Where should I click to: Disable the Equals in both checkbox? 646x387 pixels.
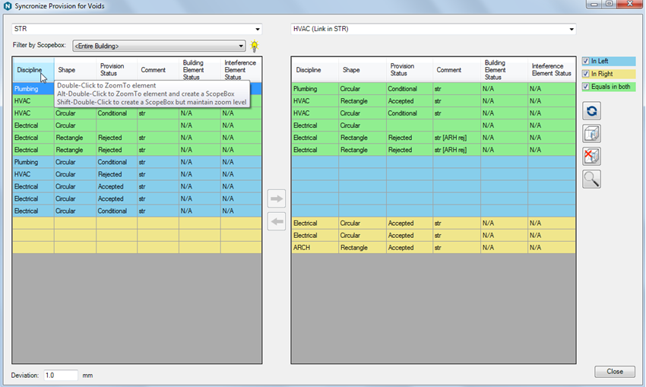click(586, 87)
